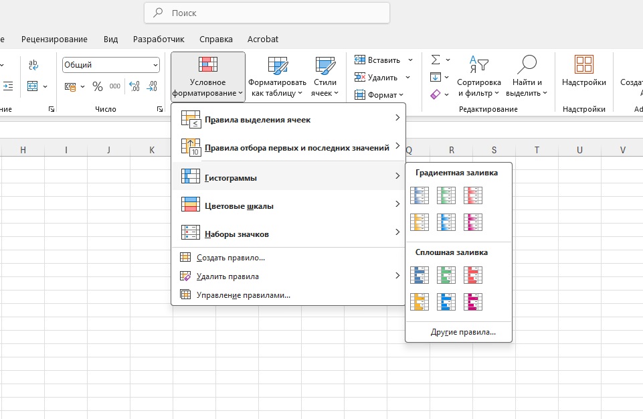
Task: Expand Вставить dropdown arrow
Action: tap(410, 60)
